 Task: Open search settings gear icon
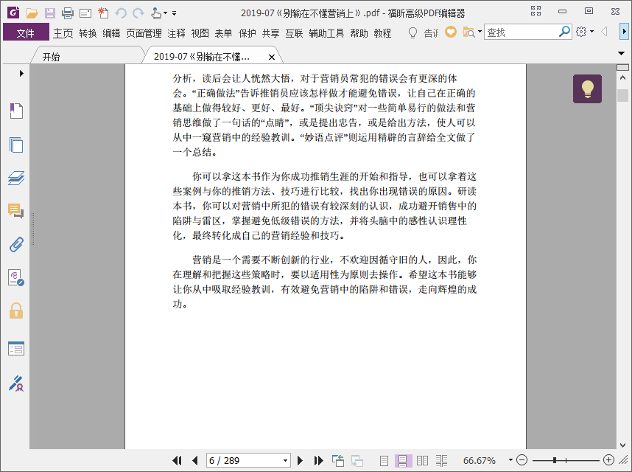pos(581,32)
